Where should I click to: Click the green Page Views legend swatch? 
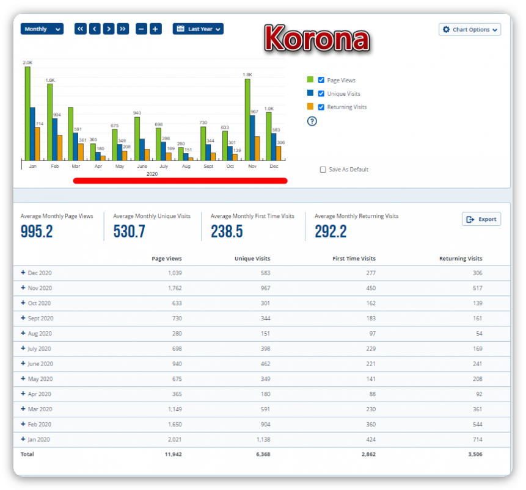[310, 79]
